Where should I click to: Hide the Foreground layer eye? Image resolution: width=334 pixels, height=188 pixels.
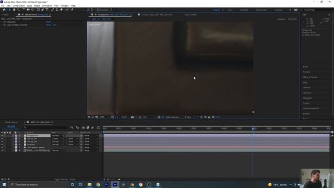pos(2,136)
